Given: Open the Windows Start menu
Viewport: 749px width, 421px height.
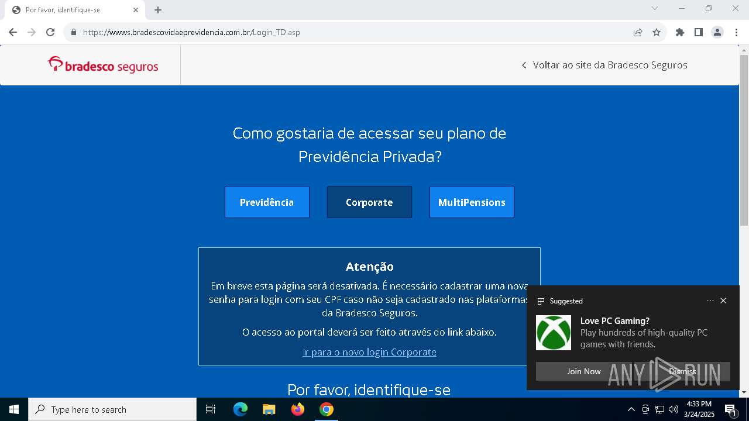Looking at the screenshot, I should 14,409.
